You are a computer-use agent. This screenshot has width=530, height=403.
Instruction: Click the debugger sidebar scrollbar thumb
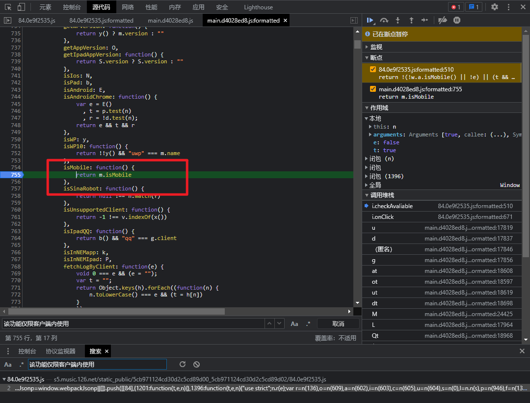tap(526, 145)
